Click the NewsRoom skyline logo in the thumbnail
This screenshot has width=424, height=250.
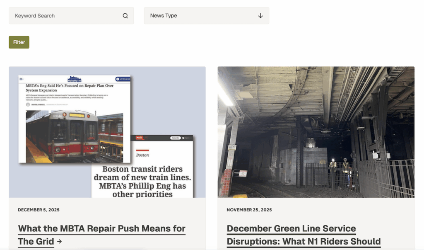pyautogui.click(x=75, y=79)
